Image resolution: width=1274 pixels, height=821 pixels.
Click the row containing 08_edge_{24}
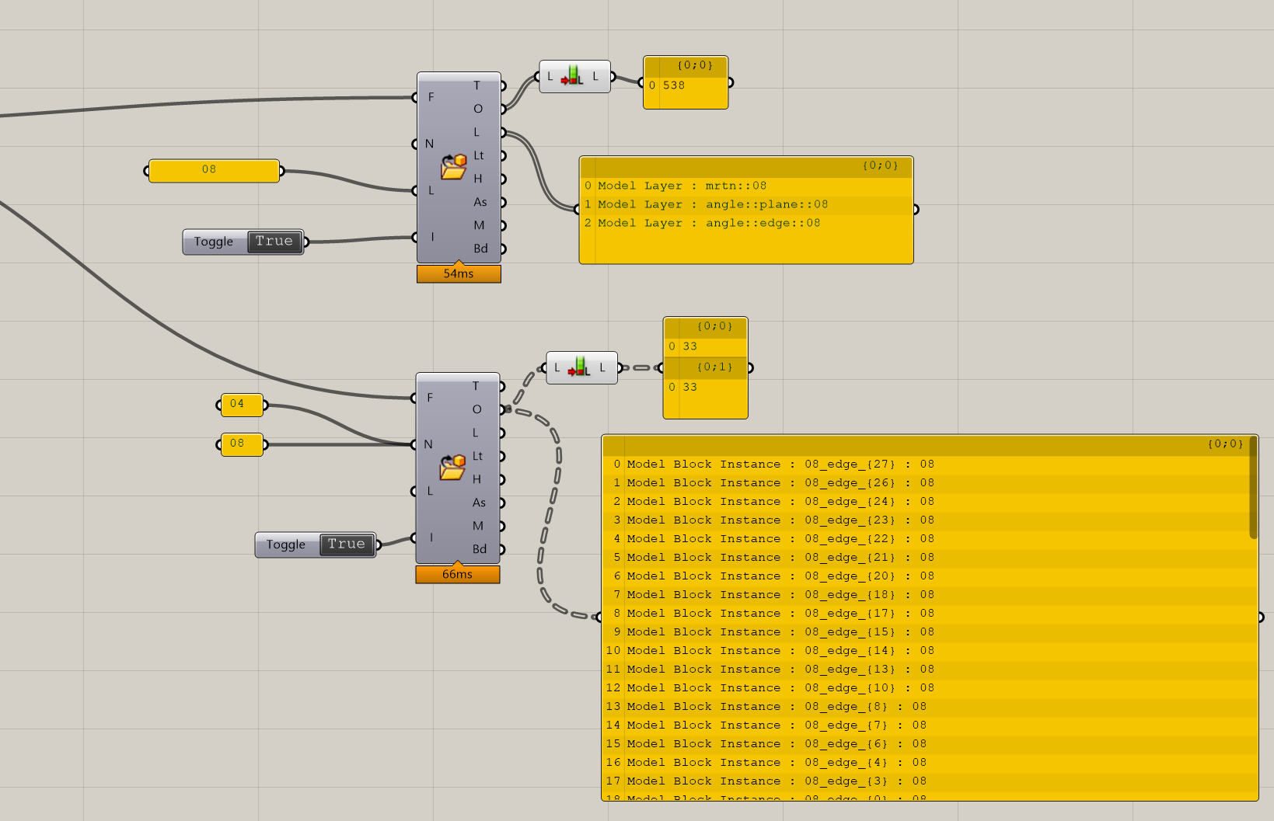(927, 502)
